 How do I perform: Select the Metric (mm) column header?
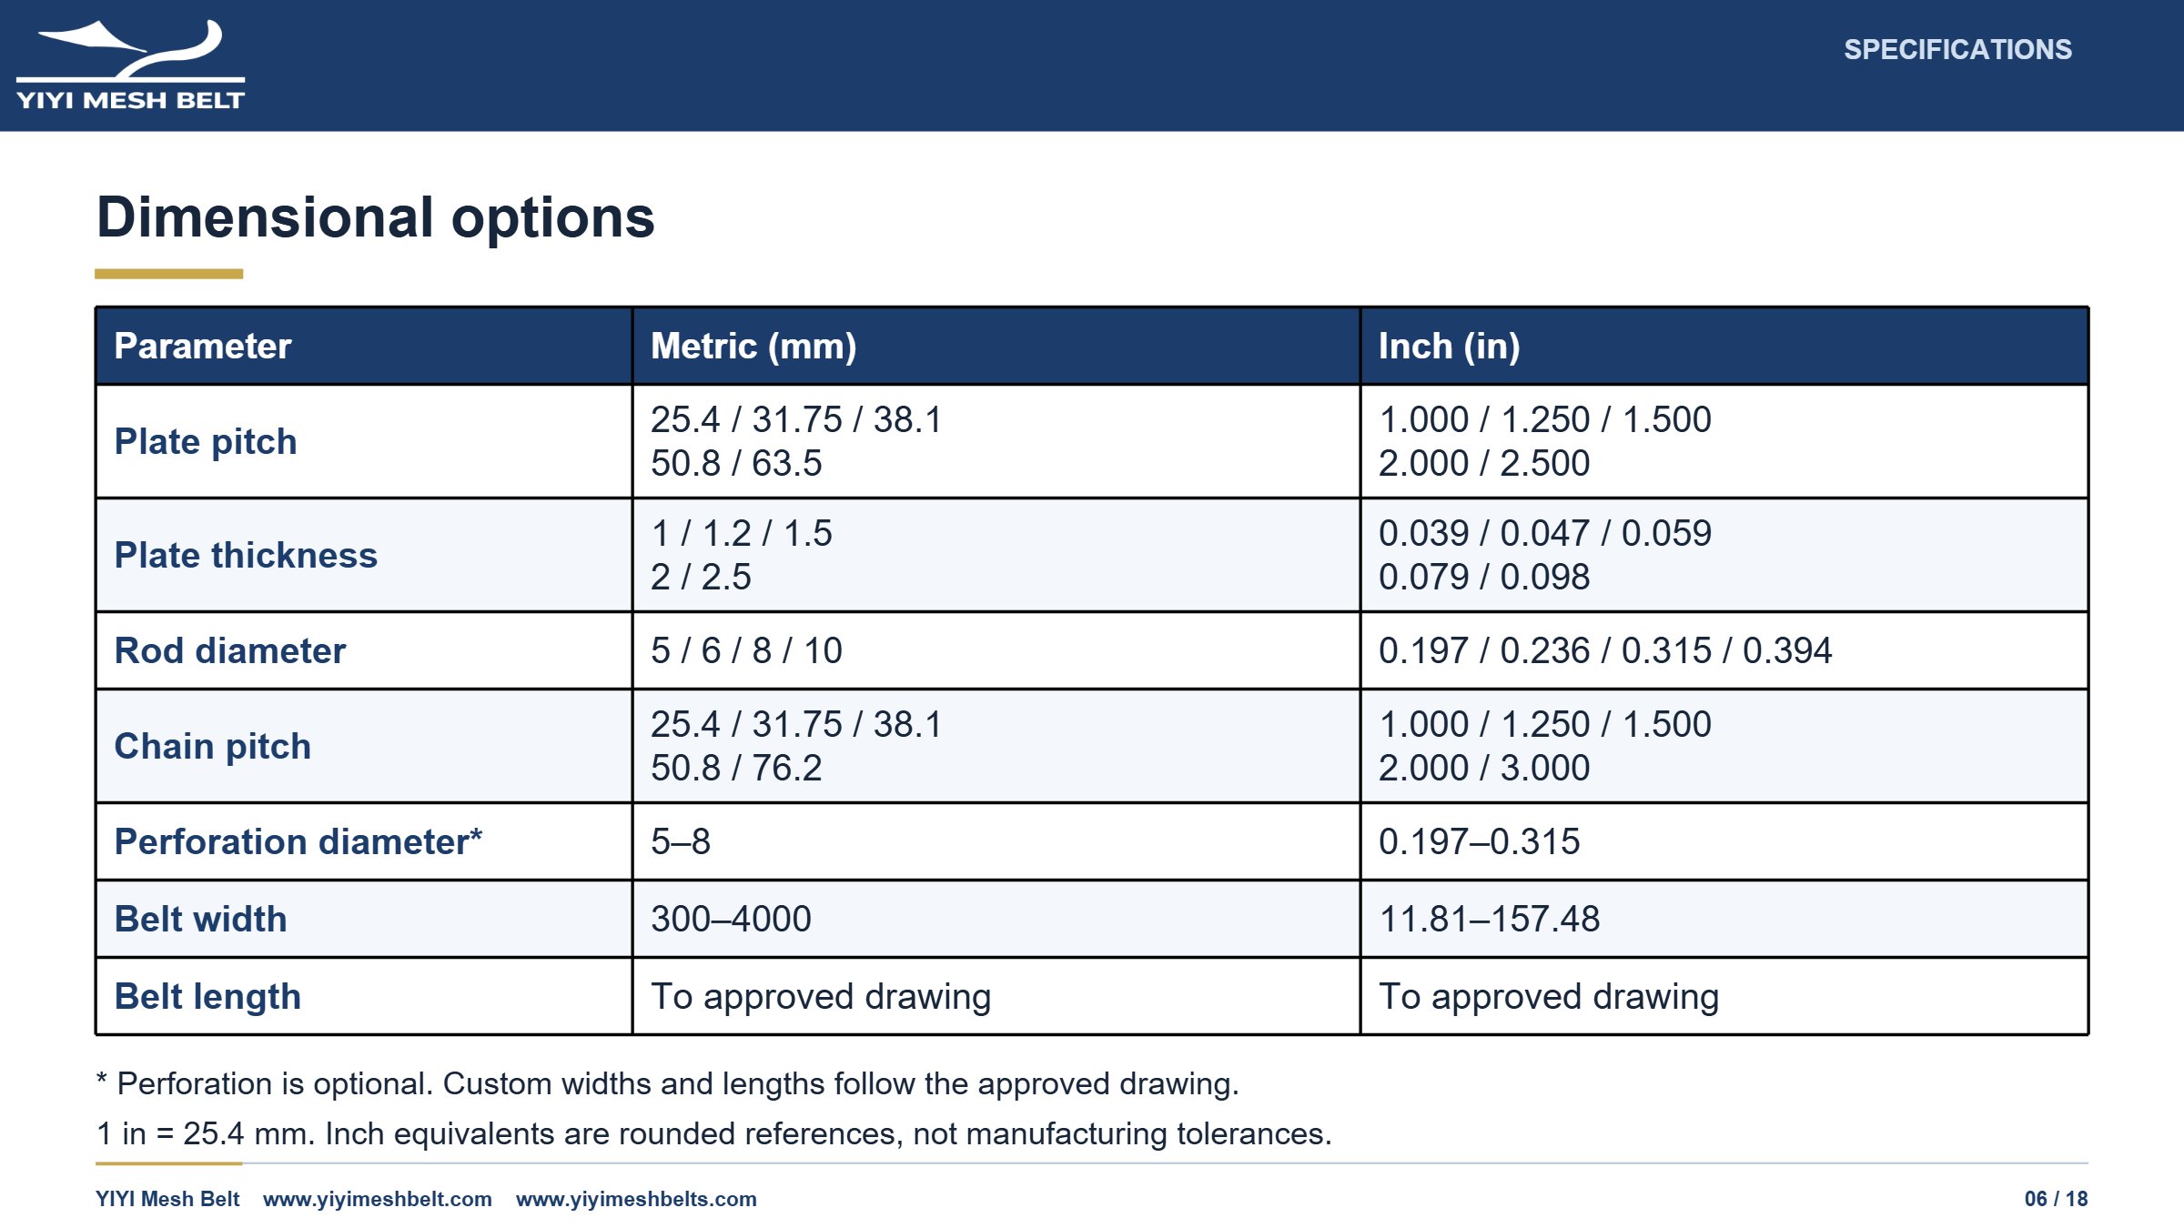point(753,346)
